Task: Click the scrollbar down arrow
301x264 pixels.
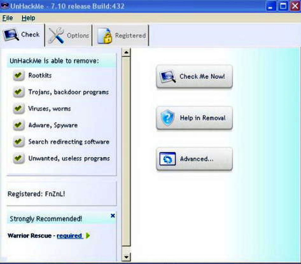Action: (126, 257)
